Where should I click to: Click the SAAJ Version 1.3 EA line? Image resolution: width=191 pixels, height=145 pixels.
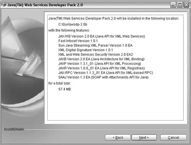point(103,77)
